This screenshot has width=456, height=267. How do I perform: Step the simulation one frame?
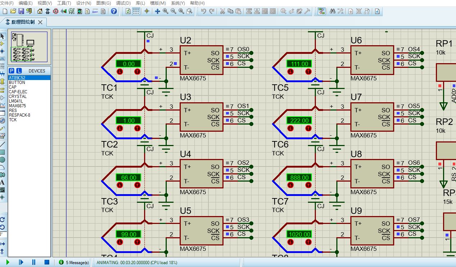tap(21, 262)
